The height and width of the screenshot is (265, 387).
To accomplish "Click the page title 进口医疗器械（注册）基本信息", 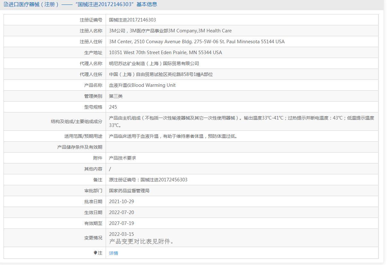I will tap(83, 4).
